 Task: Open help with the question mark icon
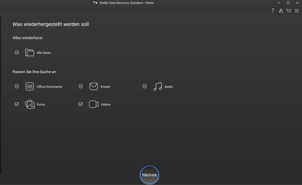pos(273,11)
